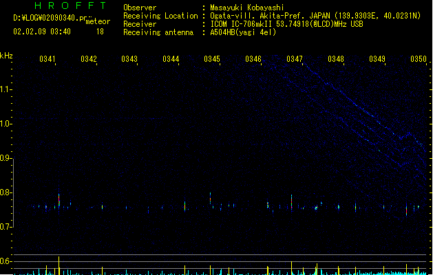The image size is (433, 275).
Task: Click the red echo between 0349 and 0350
Action: 406,210
